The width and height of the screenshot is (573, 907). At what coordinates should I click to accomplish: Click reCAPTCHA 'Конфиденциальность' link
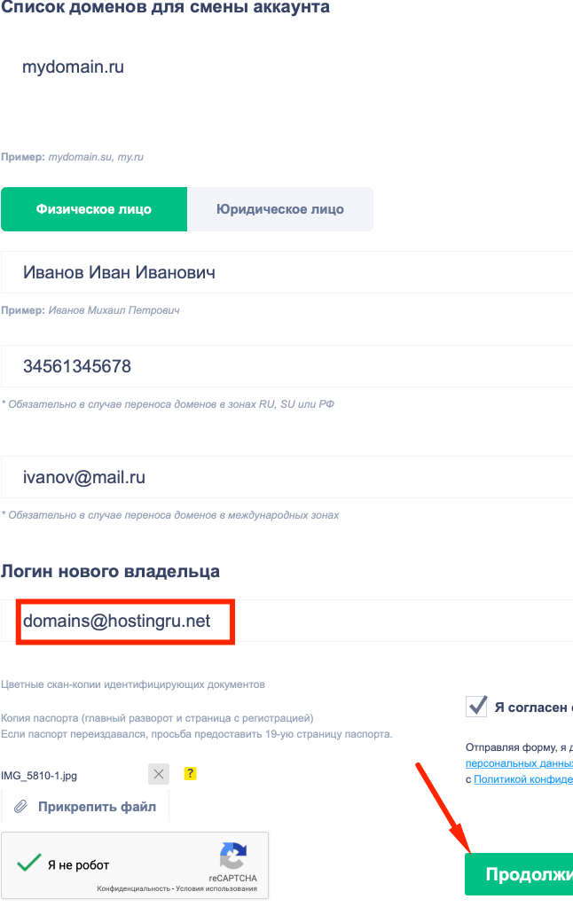pos(133,888)
